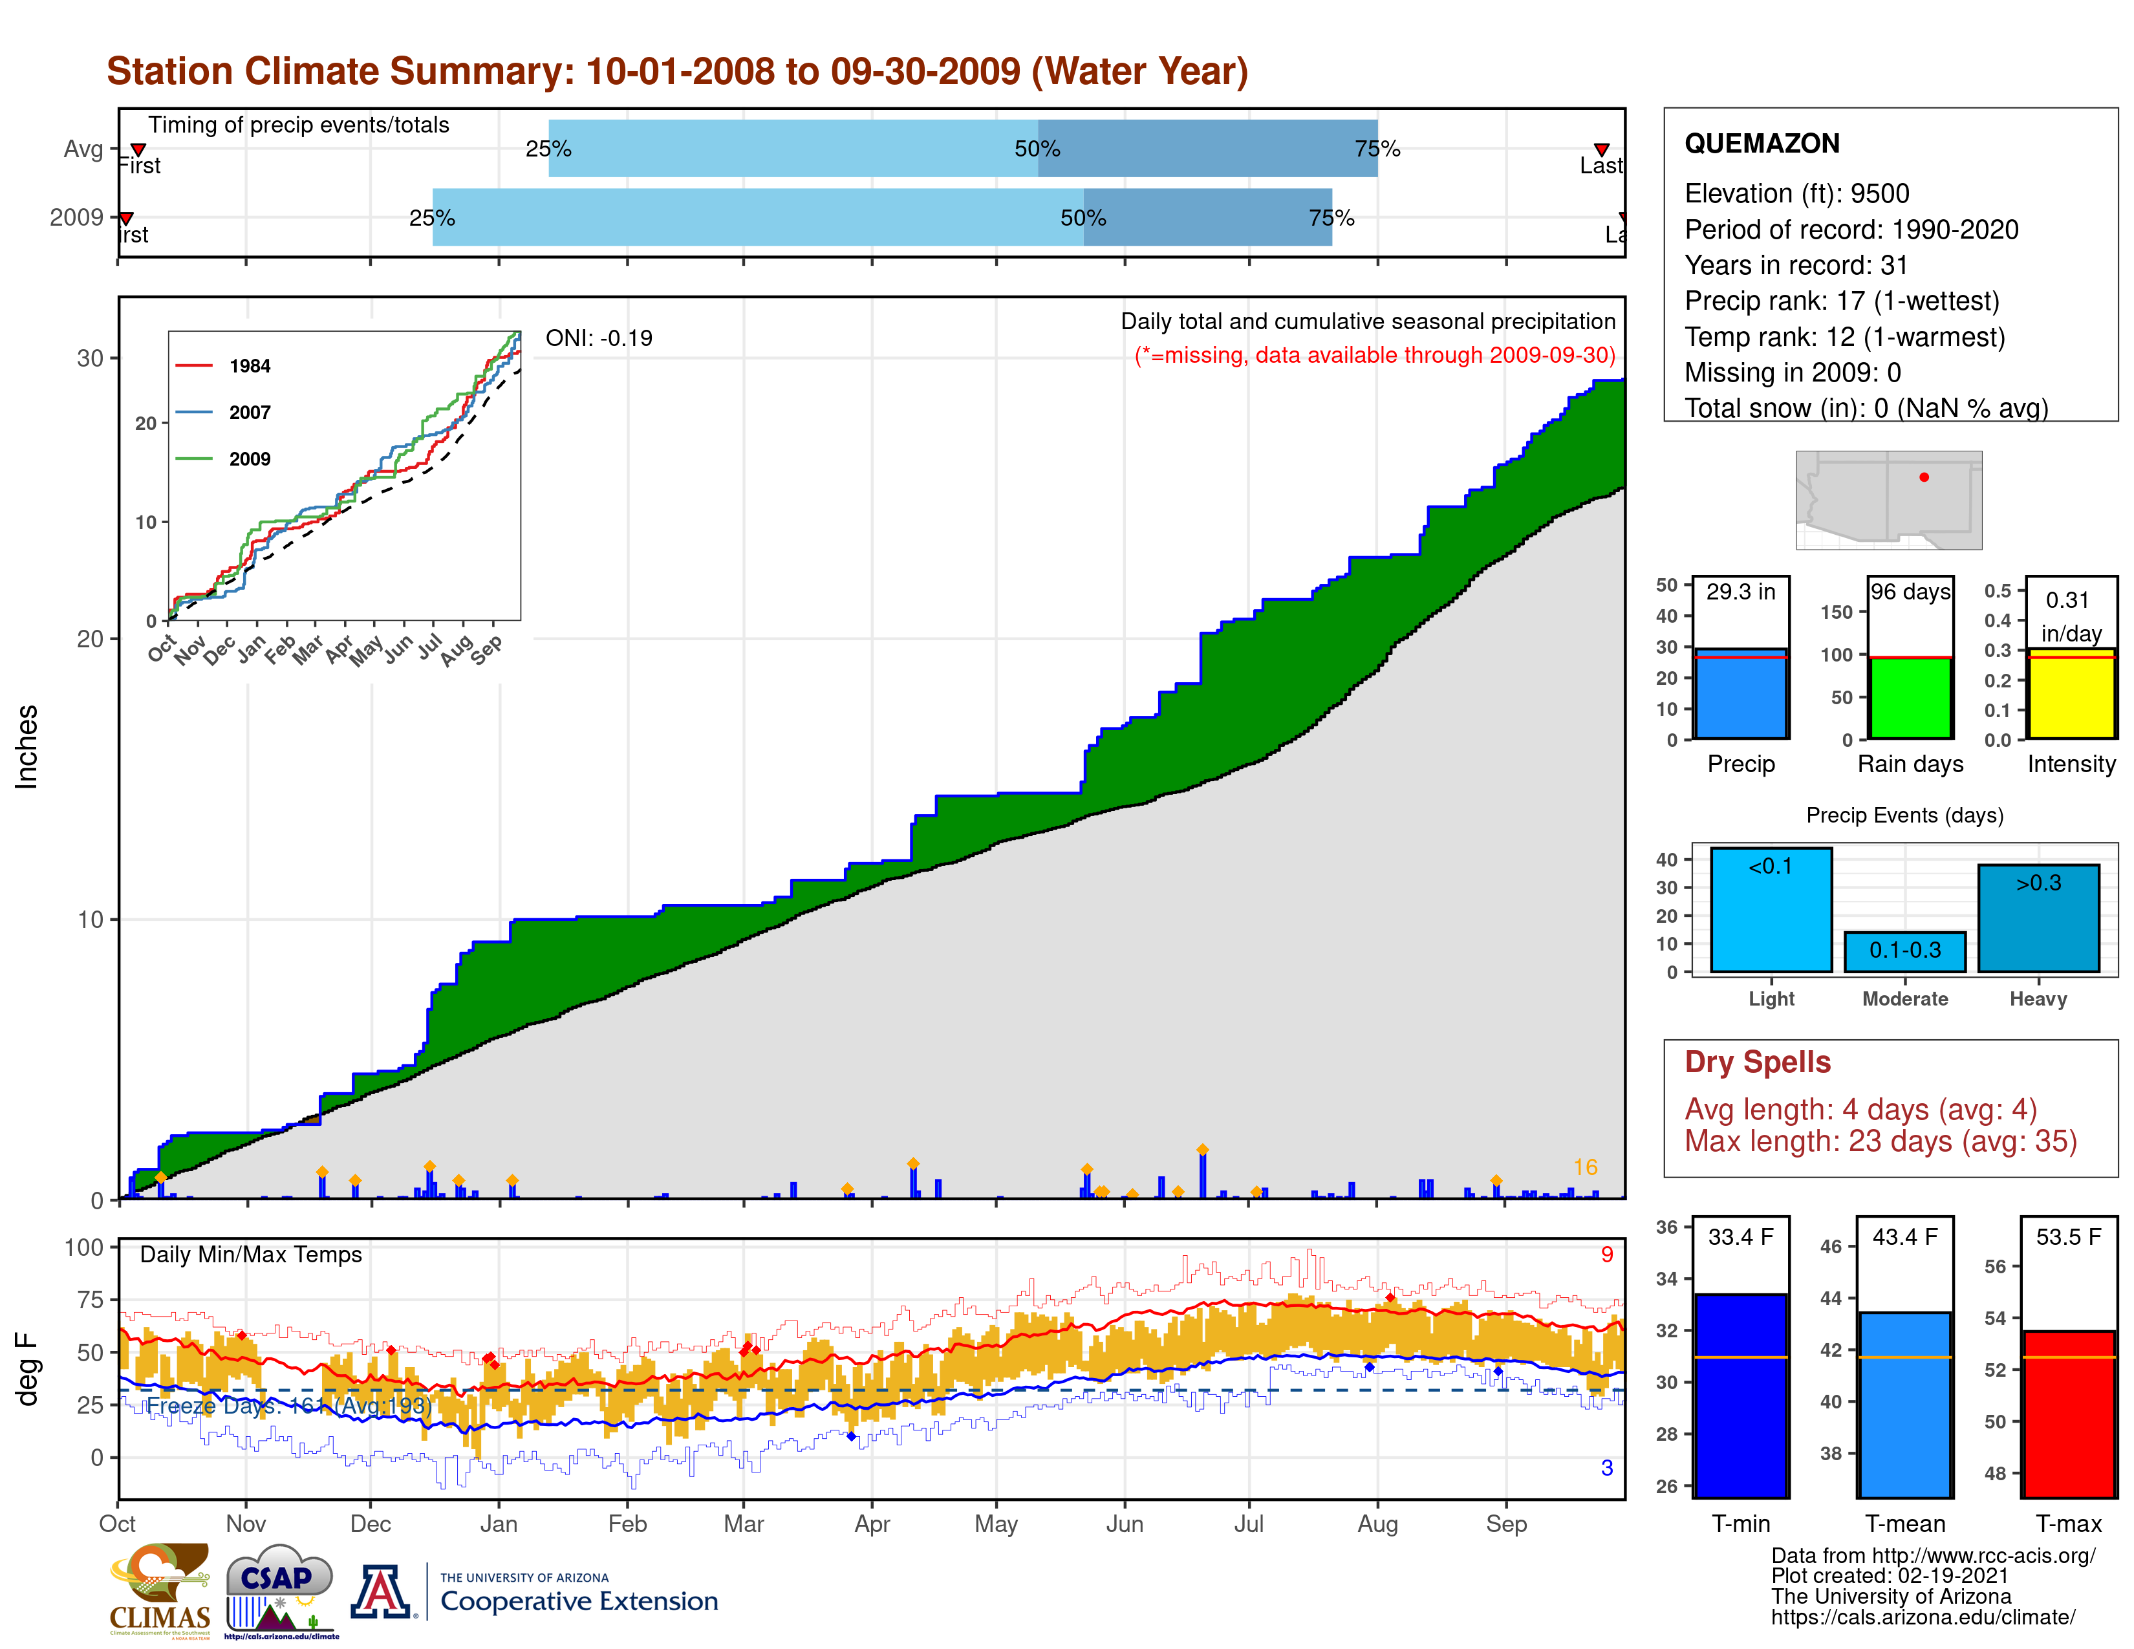The width and height of the screenshot is (2134, 1649).
Task: Click the T-mean 43.4 F bar
Action: click(1904, 1405)
